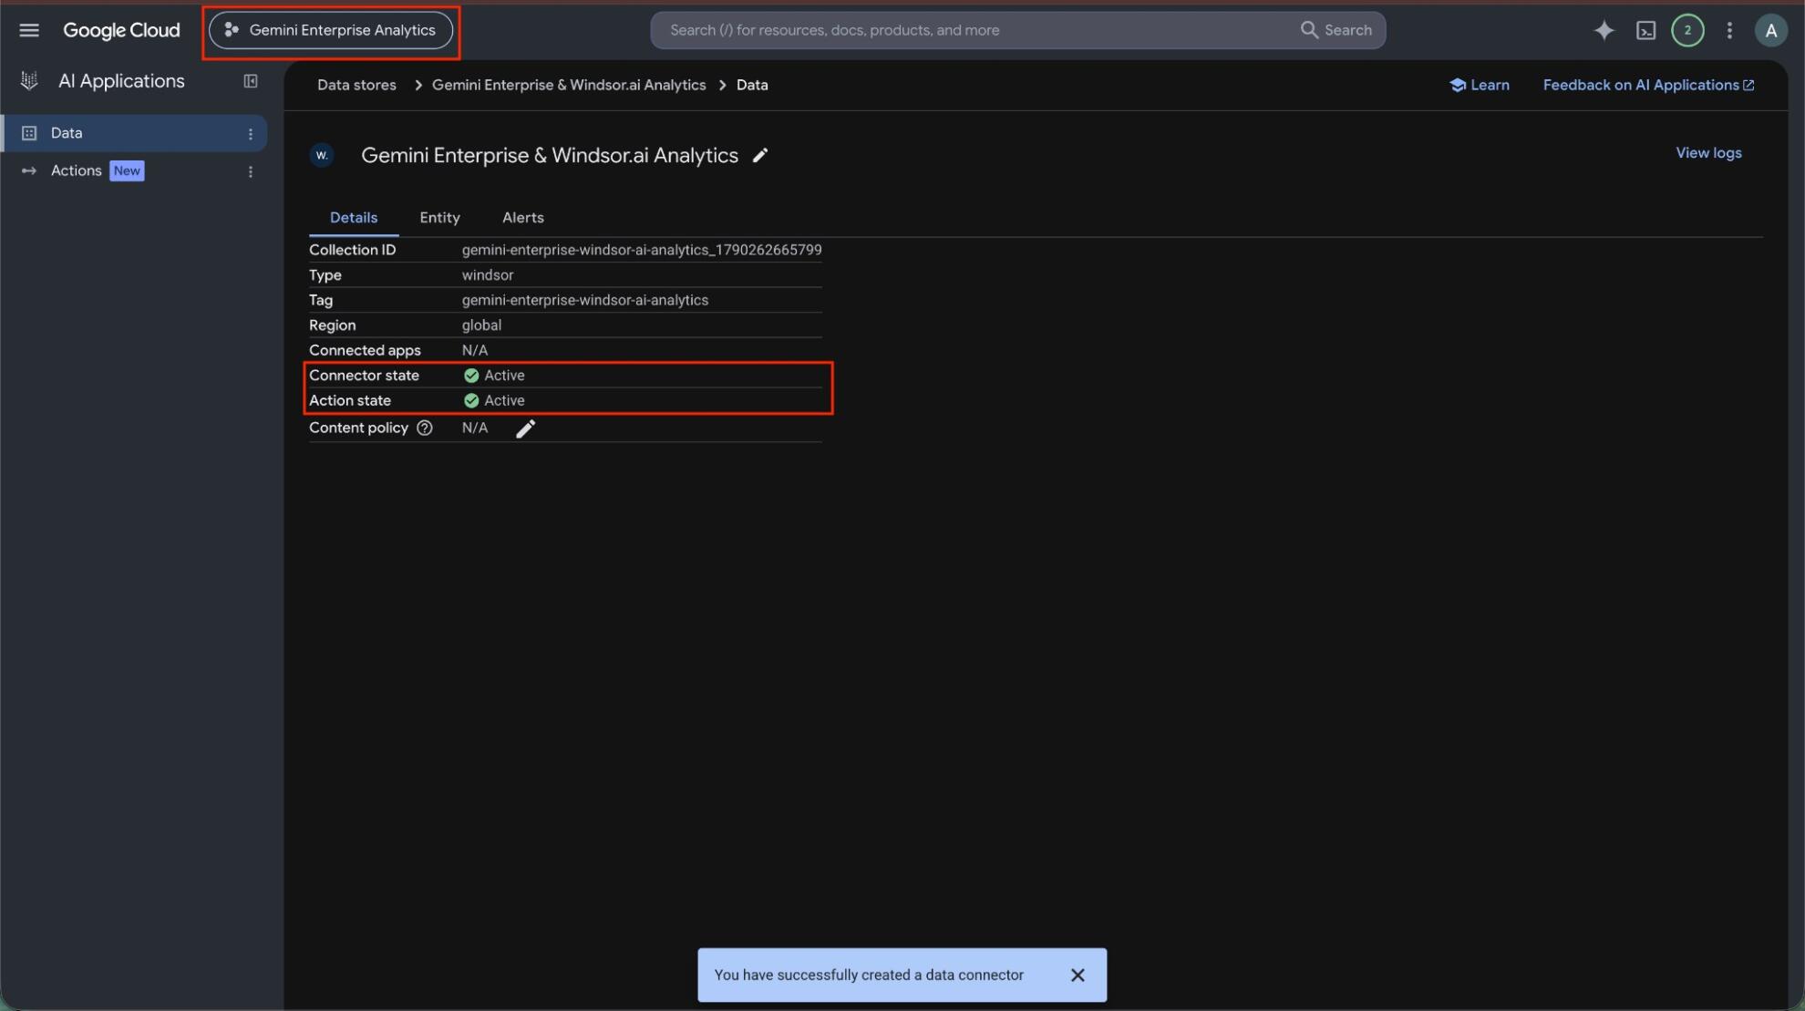Click the Tag value gemini-enterprise-windsor-ai-analytics
Screen dimensions: 1805x1011
(585, 300)
